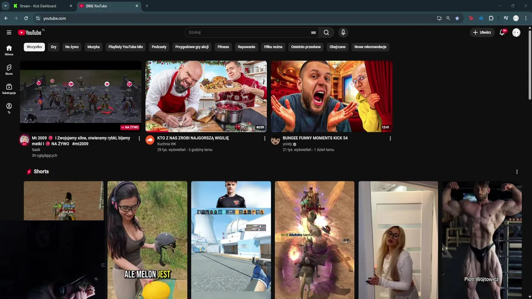Open Shorts from the left sidebar

[9, 69]
